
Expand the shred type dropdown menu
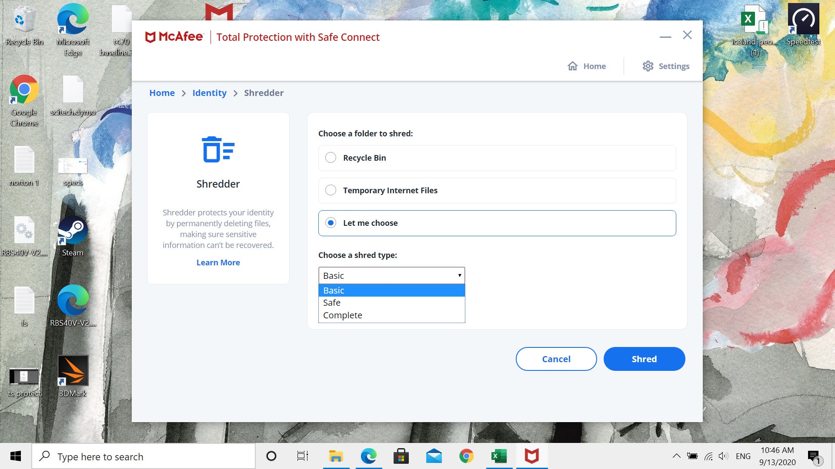pos(391,275)
